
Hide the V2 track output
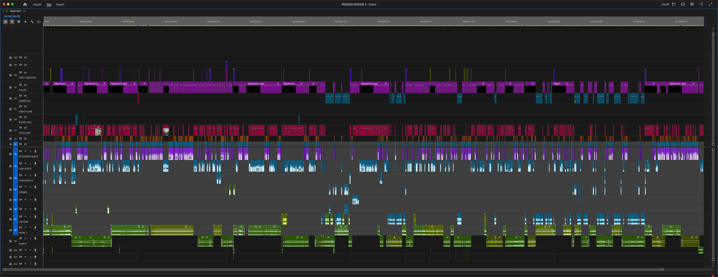pyautogui.click(x=25, y=139)
